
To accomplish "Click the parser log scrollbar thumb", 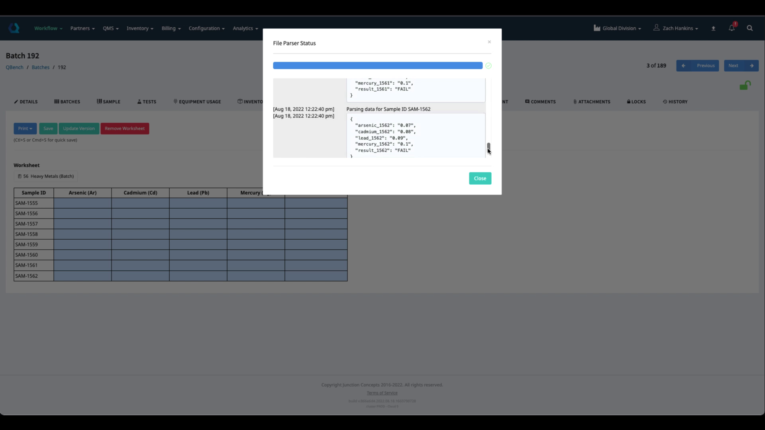I will click(488, 147).
